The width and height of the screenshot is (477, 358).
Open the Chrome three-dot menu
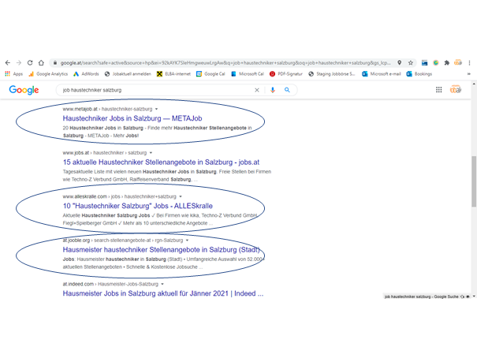(469, 62)
